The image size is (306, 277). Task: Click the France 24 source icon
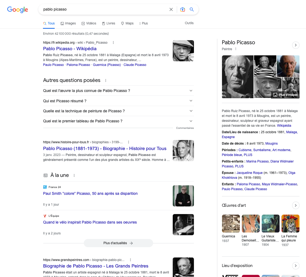(x=45, y=187)
